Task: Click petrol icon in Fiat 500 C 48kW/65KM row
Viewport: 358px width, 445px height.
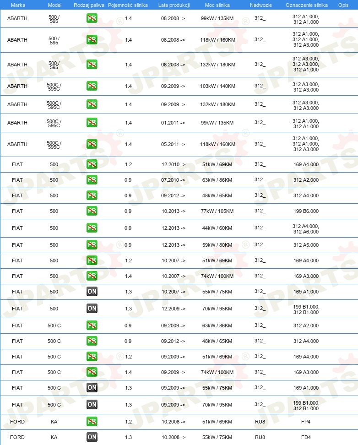Action: tap(92, 341)
